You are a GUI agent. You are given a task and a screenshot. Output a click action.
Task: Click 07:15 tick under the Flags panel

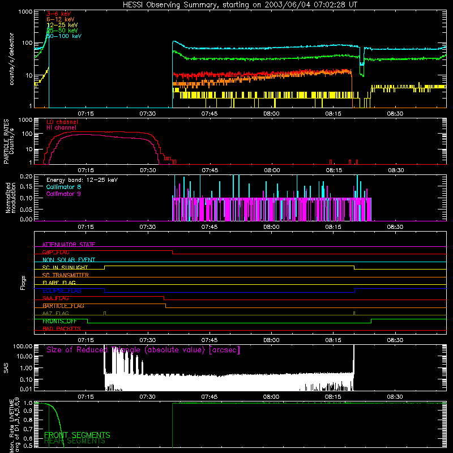(x=86, y=340)
